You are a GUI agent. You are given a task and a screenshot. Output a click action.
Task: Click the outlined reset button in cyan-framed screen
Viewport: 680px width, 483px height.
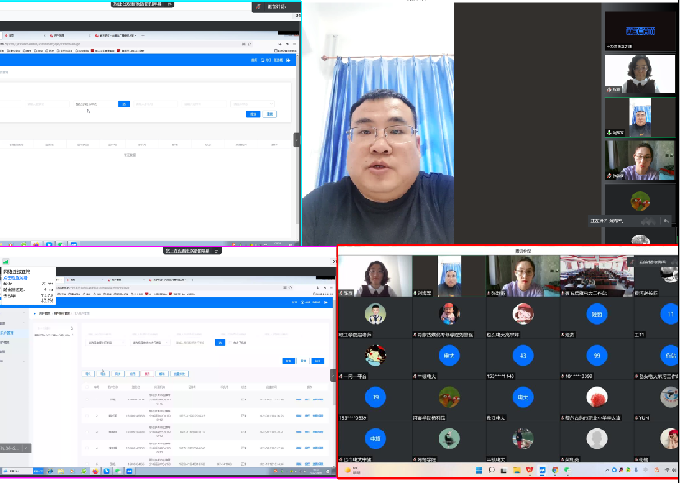pyautogui.click(x=269, y=114)
